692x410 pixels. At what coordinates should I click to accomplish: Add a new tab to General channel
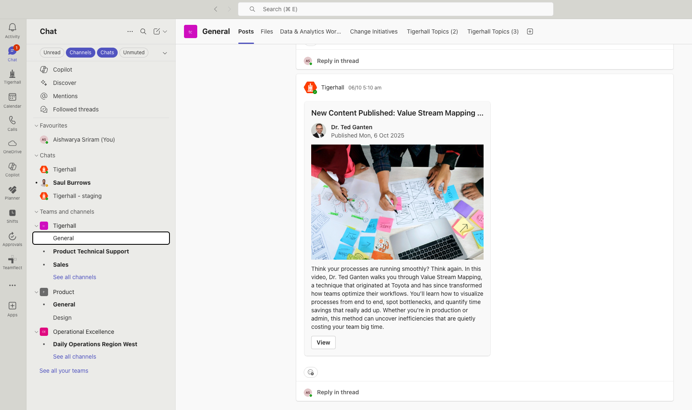[x=530, y=31]
